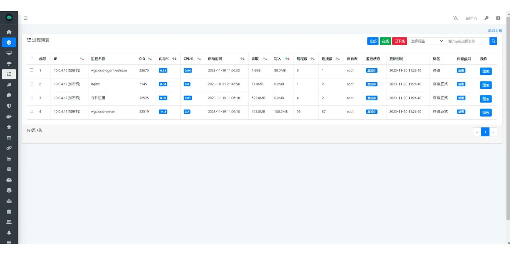The image size is (510, 255).
Task: Sort by 线程数 column arrows
Action: (x=313, y=59)
